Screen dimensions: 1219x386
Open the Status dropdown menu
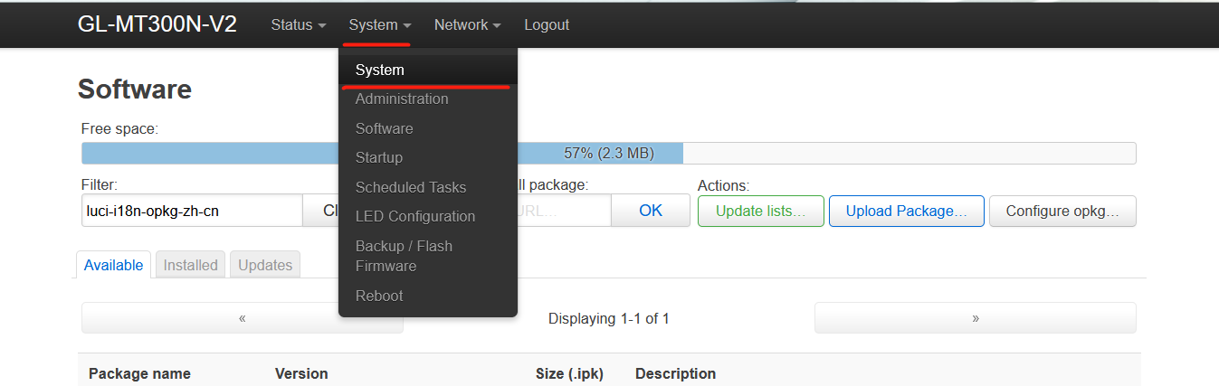click(298, 25)
